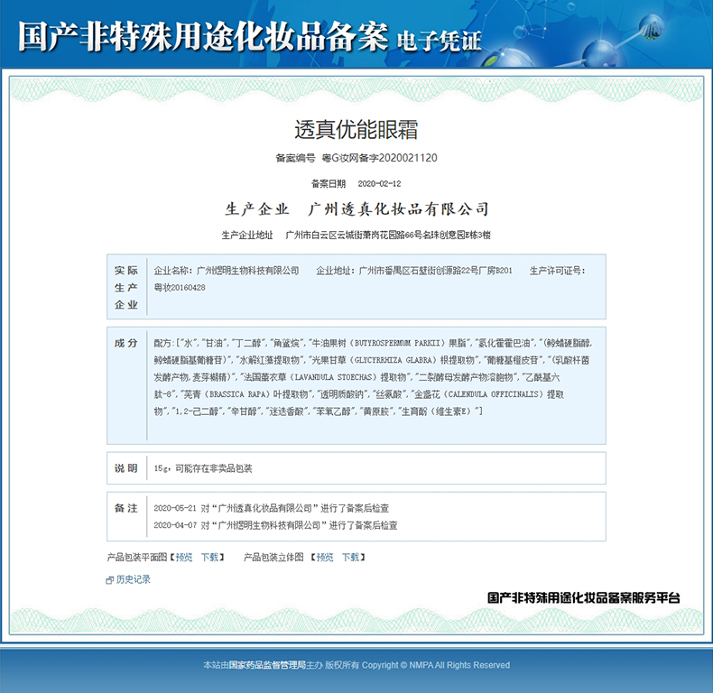Click the footer NMPA copyright text
The width and height of the screenshot is (713, 693).
(356, 665)
